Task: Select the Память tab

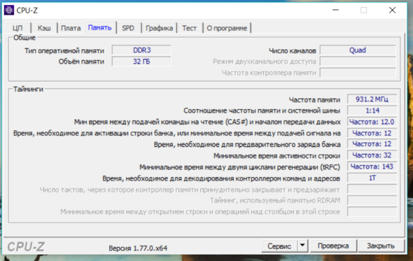Action: (100, 28)
